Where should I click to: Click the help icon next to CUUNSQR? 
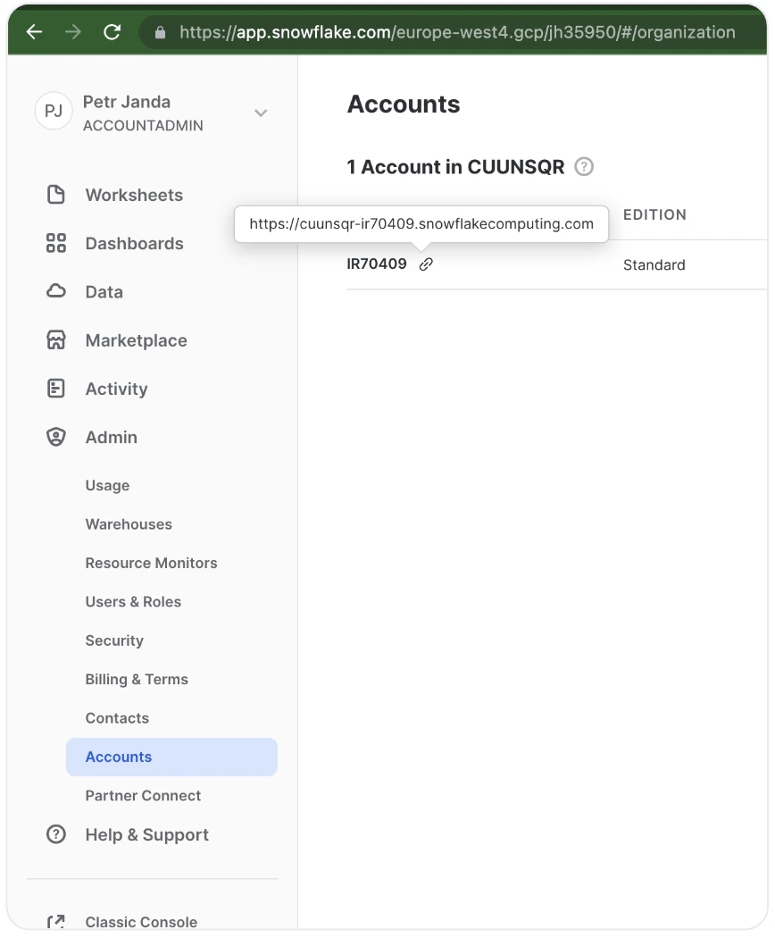[584, 166]
